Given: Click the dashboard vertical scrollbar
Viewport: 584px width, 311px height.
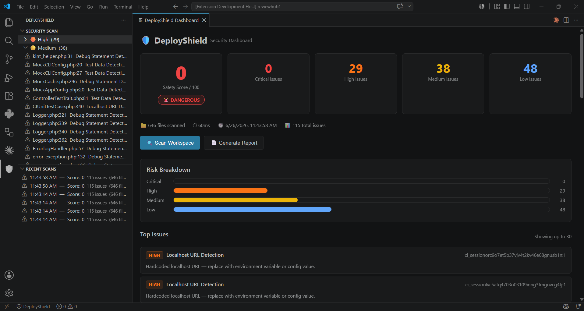Looking at the screenshot, I should [582, 65].
